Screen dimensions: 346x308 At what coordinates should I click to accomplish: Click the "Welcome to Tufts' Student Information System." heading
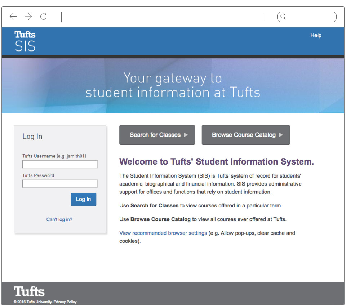[217, 162]
